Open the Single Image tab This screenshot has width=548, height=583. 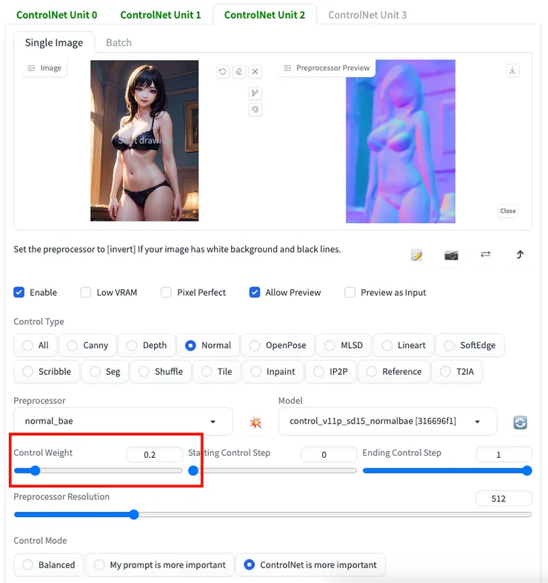(54, 43)
